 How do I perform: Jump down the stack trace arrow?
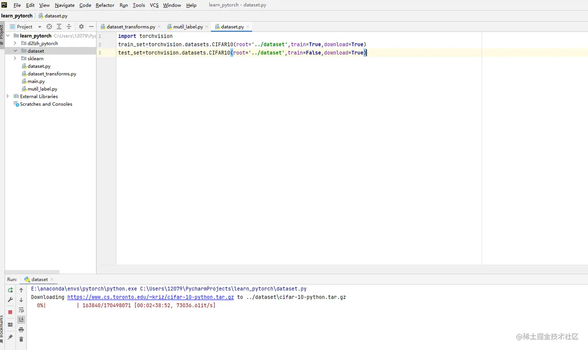(21, 300)
